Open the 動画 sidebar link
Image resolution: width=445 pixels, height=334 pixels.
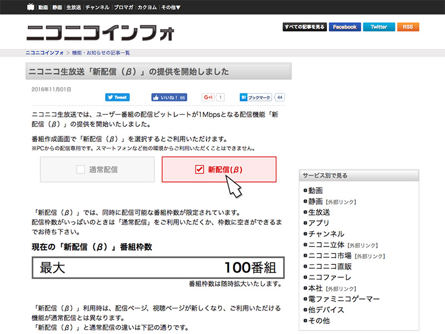click(x=315, y=190)
